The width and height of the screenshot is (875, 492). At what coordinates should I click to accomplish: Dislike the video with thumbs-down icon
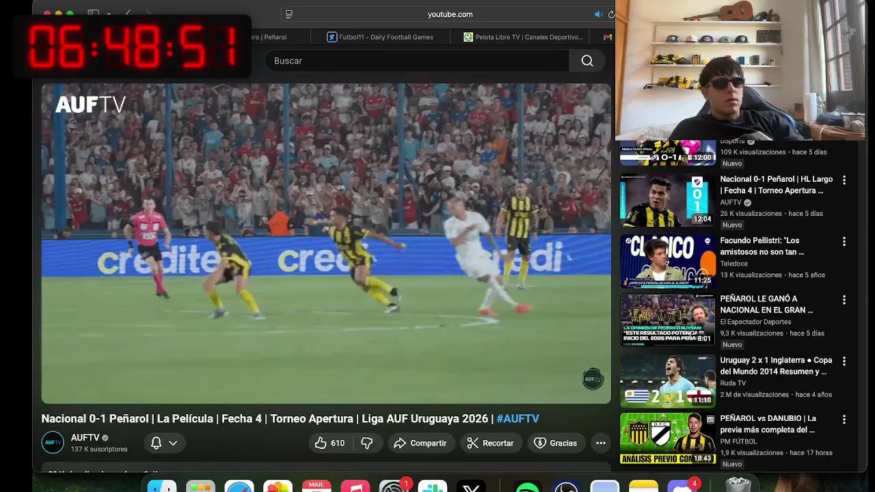tap(367, 443)
